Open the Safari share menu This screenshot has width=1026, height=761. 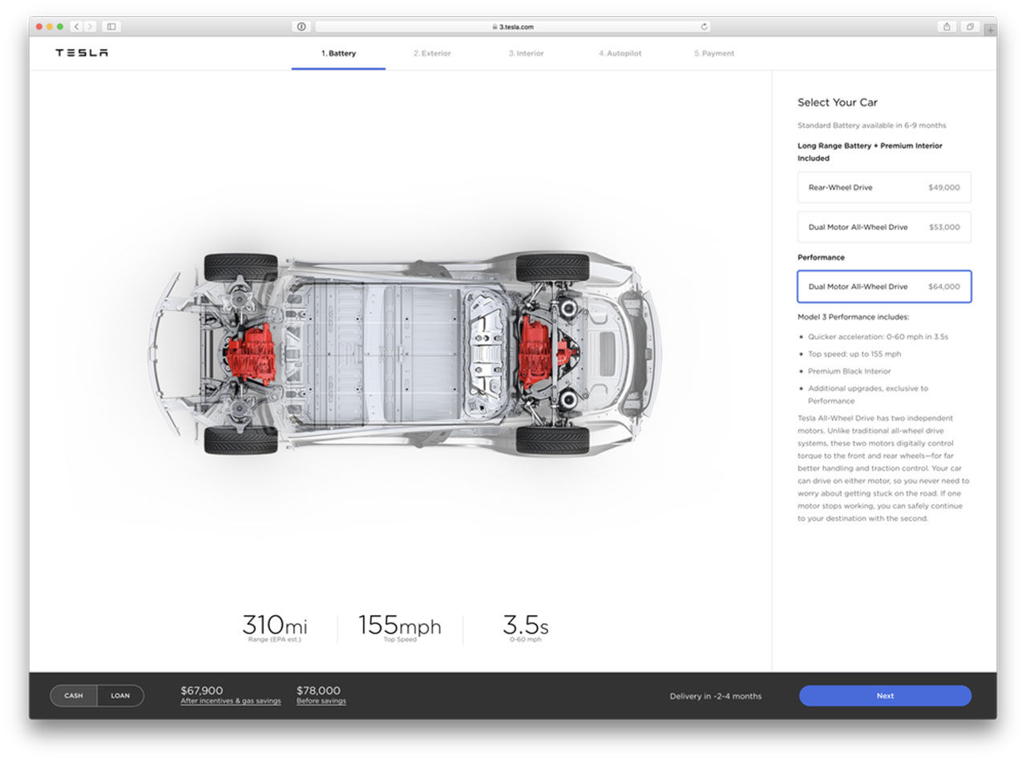947,26
